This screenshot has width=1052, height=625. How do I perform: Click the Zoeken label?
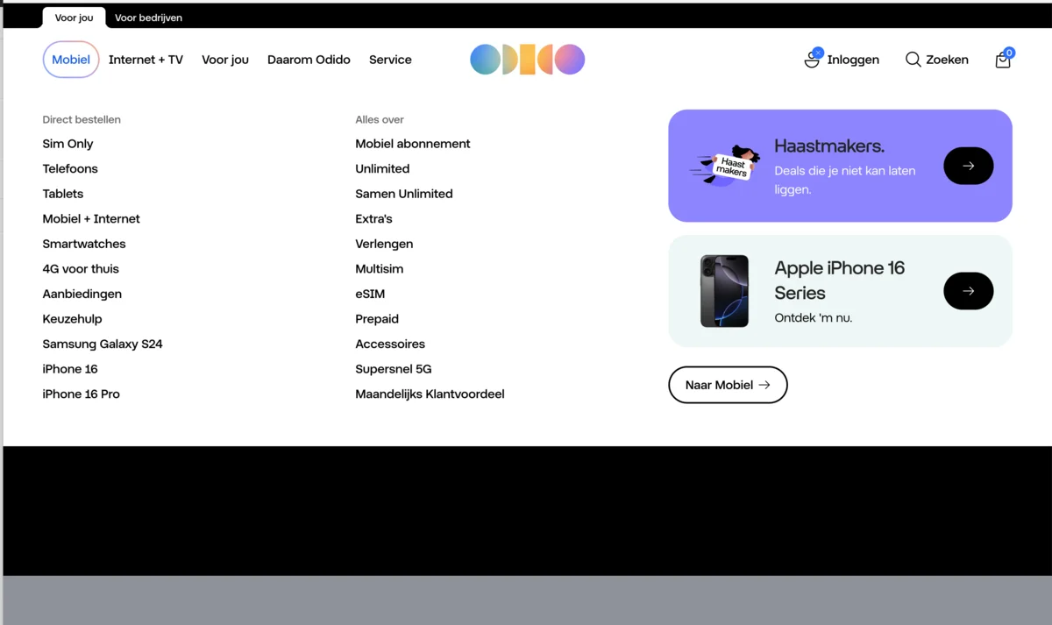(x=947, y=60)
